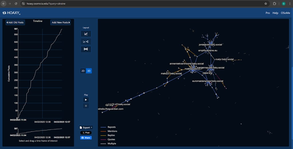
Task: Stop the network animation playback
Action: (86, 106)
